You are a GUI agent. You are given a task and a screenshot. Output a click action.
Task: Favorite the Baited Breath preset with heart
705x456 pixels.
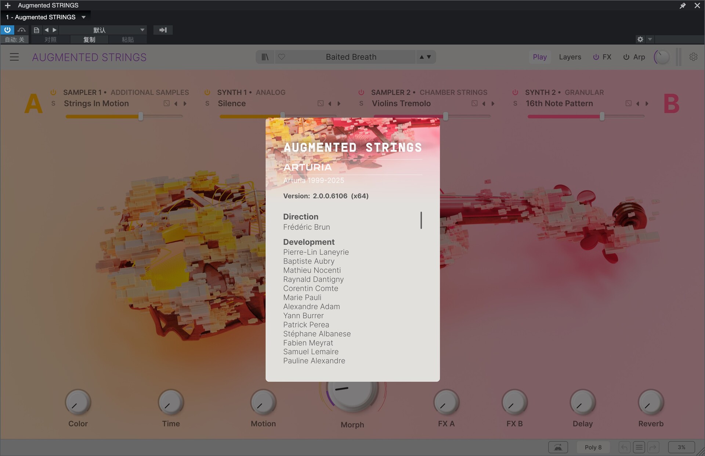click(x=282, y=57)
